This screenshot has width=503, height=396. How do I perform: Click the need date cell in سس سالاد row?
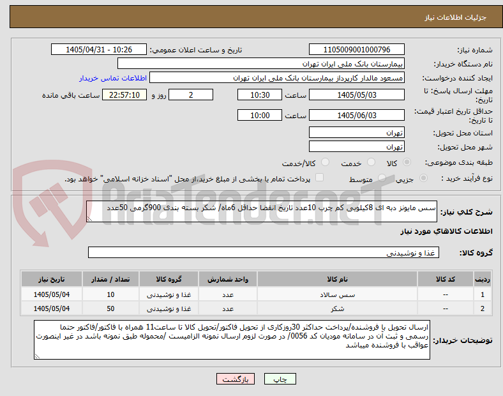(52, 294)
